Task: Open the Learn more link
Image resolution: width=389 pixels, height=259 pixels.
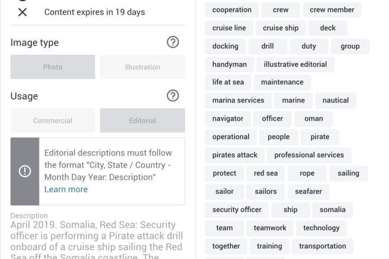Action: (x=66, y=190)
